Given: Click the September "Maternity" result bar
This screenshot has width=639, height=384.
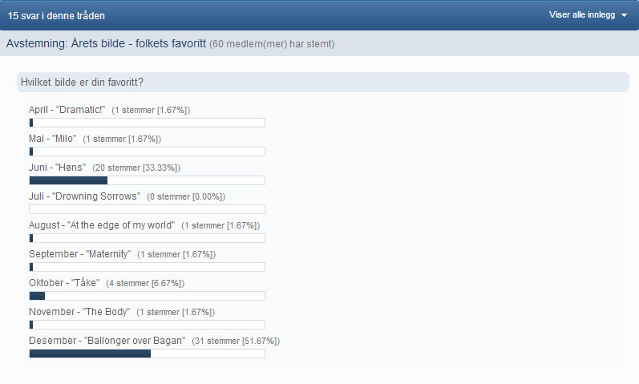Looking at the screenshot, I should click(x=147, y=267).
